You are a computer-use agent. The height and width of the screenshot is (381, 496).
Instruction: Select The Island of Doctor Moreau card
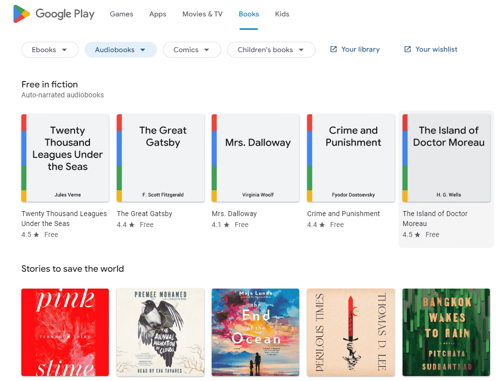446,179
